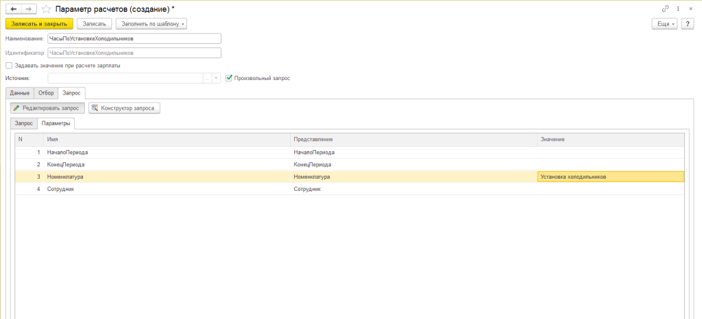The image size is (702, 319).
Task: Clear the Источник field with the x icon
Action: point(216,78)
